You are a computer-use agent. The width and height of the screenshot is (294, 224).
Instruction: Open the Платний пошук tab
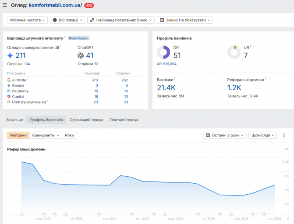pyautogui.click(x=124, y=120)
